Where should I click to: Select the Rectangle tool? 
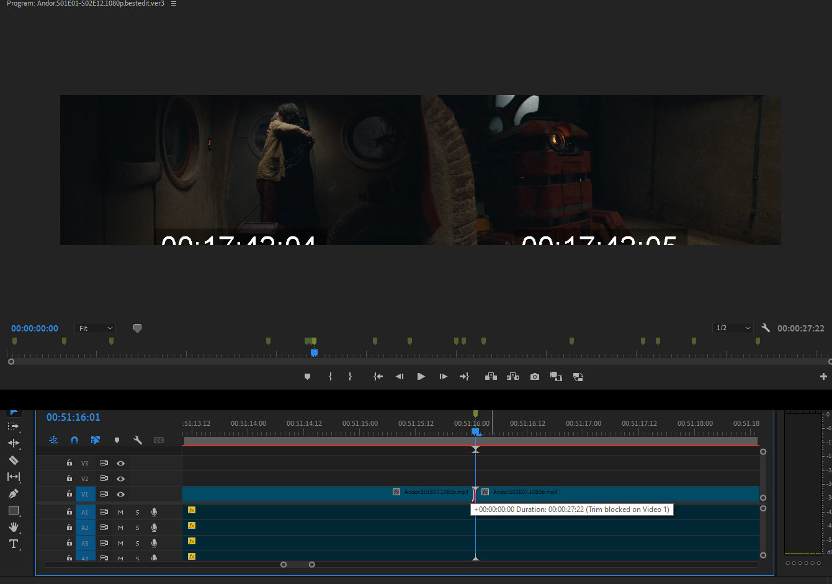(x=13, y=510)
